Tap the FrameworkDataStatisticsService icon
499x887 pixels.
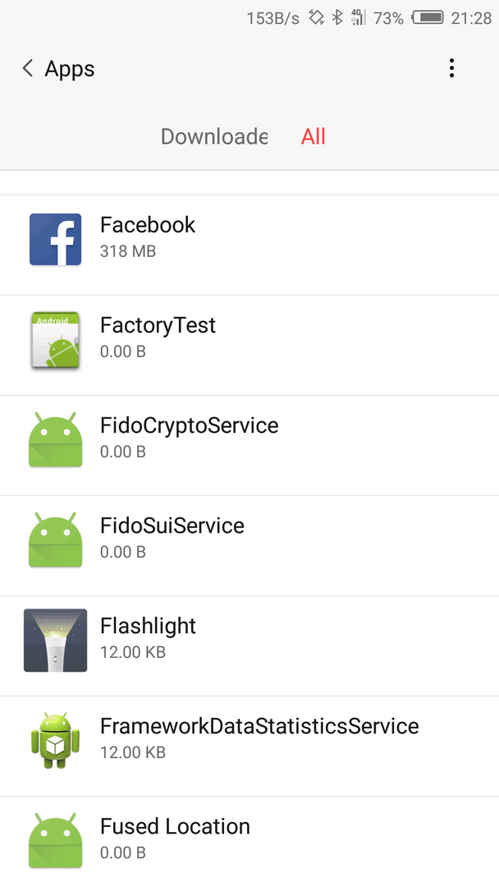(55, 740)
